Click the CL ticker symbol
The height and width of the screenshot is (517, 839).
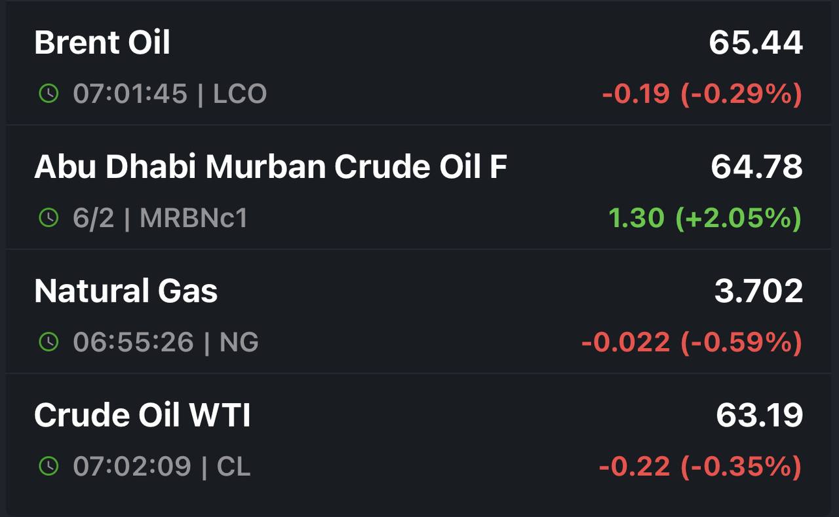click(x=233, y=467)
